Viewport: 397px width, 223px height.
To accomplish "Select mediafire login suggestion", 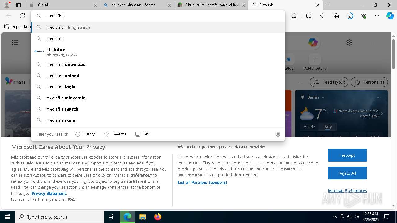I will pos(158,87).
